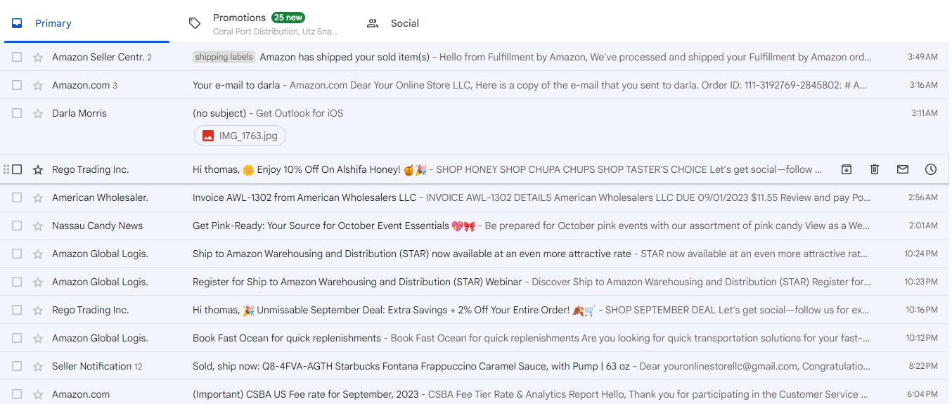This screenshot has width=952, height=404.
Task: Star the Amazon Seller Central email
Action: click(x=38, y=57)
